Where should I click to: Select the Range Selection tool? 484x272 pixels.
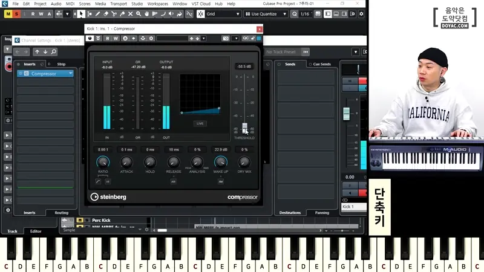coord(90,14)
